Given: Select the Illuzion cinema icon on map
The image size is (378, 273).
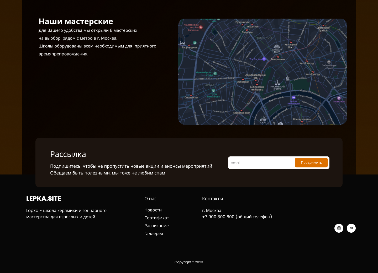Looking at the screenshot, I should point(339,98).
